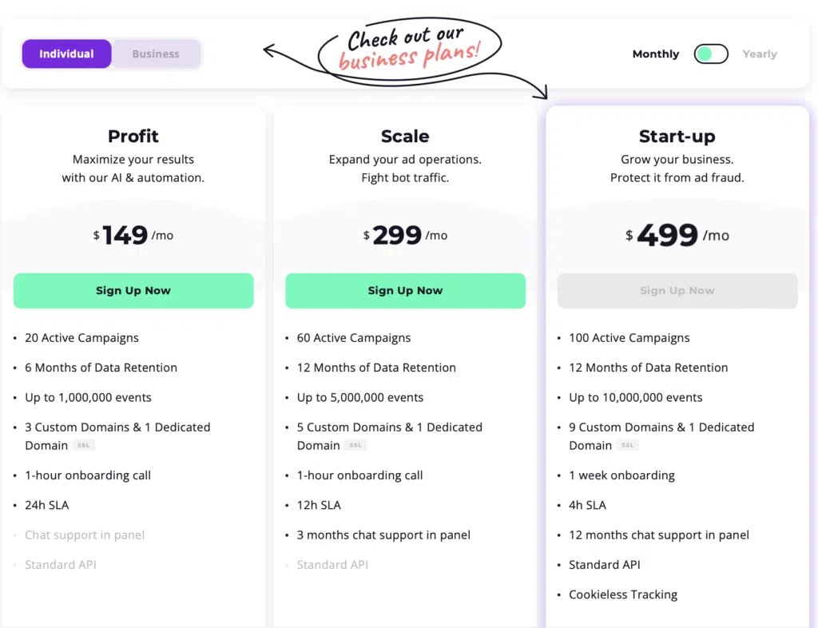Sign up for the Scale plan

[x=405, y=291]
